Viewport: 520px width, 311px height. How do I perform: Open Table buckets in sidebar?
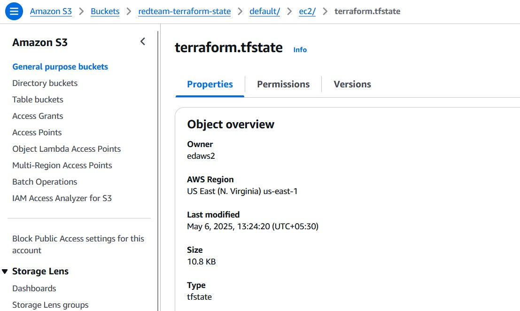pyautogui.click(x=38, y=100)
